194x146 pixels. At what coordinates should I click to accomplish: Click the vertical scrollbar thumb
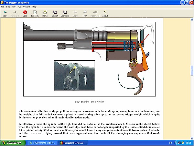pyautogui.click(x=192, y=70)
